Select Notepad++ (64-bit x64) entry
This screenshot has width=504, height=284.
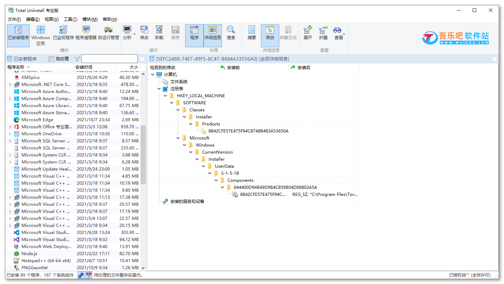46,261
